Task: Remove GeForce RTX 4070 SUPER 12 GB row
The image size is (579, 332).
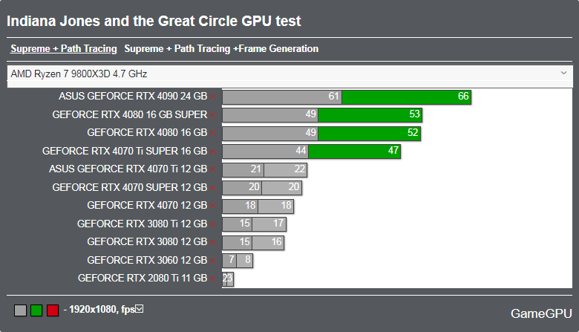Action: 213,188
